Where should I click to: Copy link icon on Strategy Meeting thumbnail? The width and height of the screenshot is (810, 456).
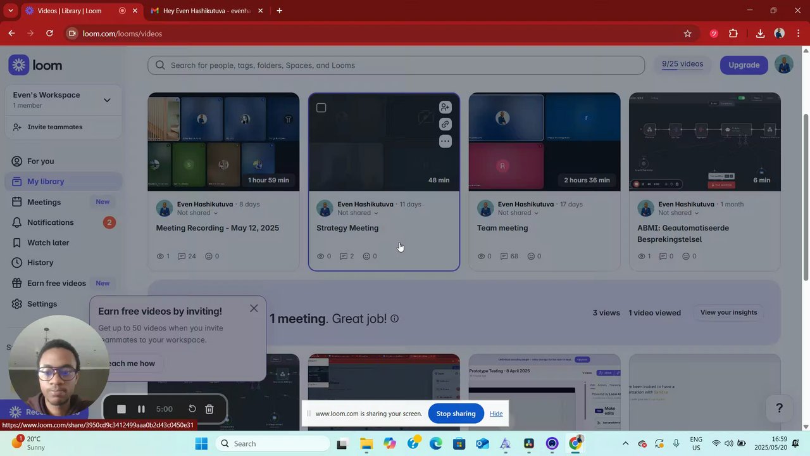[445, 124]
